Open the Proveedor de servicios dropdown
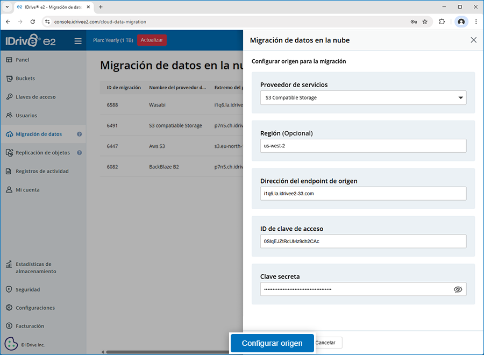Screen dimensions: 484x355 pos(363,98)
